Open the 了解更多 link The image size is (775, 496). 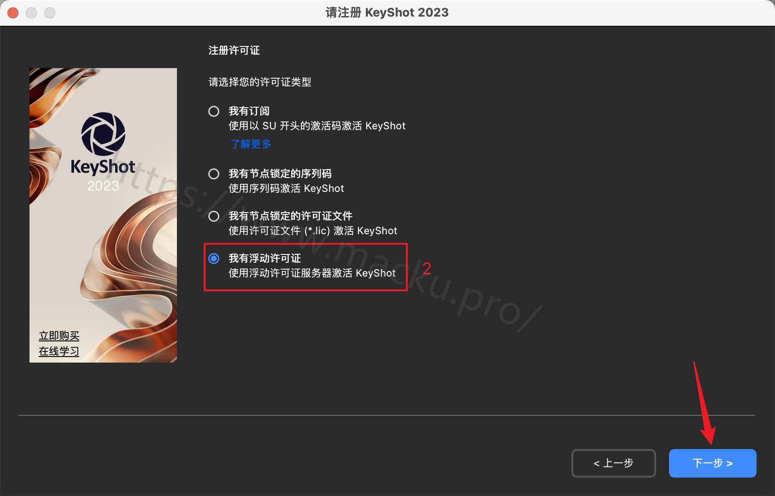click(251, 144)
